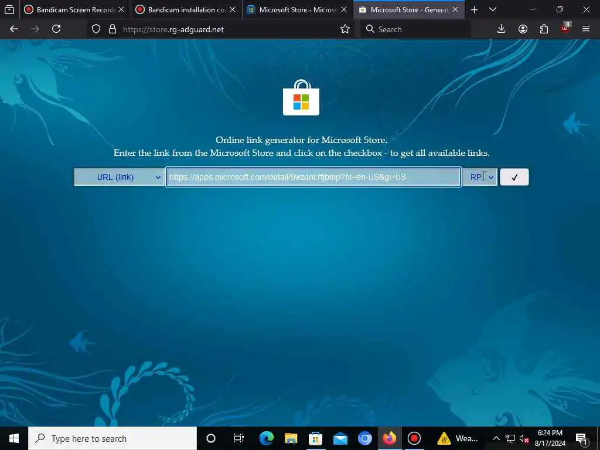Switch to Microsoft Store - Microsoft tab

coord(298,9)
